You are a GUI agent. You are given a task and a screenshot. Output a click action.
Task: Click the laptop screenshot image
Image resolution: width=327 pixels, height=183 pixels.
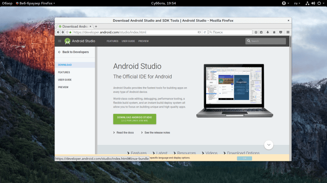235,91
